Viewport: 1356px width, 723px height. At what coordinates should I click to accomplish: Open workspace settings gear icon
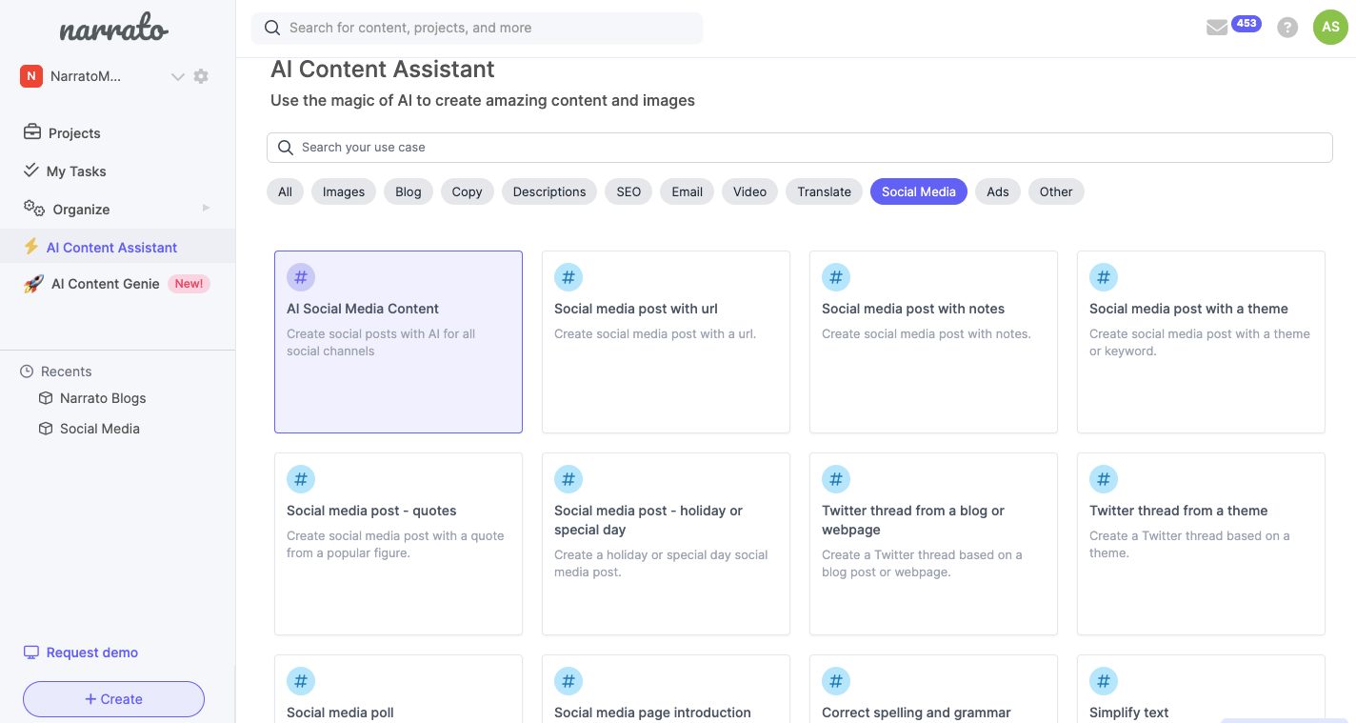click(201, 76)
